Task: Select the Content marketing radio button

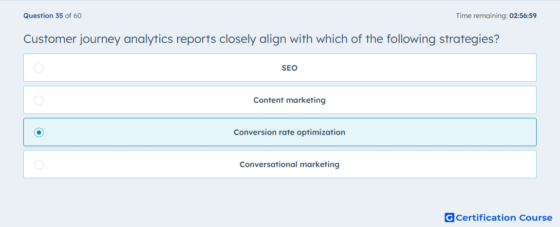Action: [39, 100]
